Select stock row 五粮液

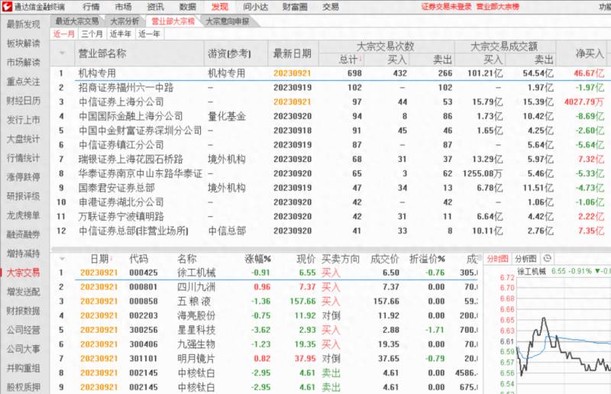[x=266, y=302]
